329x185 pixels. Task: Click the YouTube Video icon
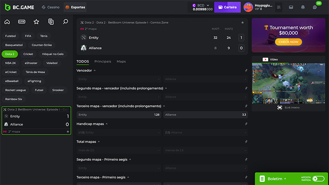tap(265, 60)
